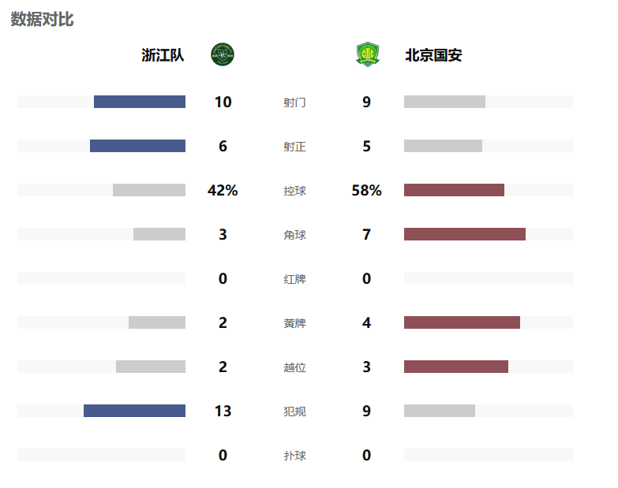The width and height of the screenshot is (618, 488).
Task: Click Zhejiang's fouls value 13
Action: click(223, 411)
